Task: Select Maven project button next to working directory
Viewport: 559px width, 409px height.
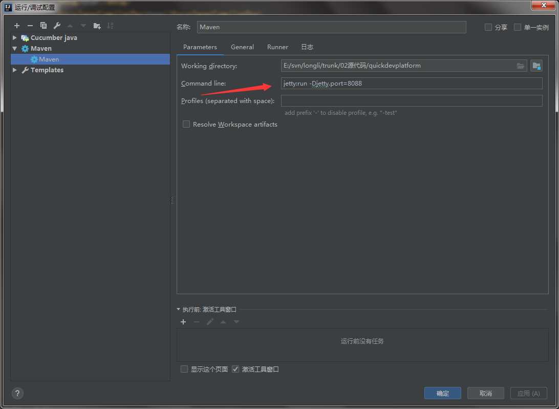Action: click(x=536, y=66)
